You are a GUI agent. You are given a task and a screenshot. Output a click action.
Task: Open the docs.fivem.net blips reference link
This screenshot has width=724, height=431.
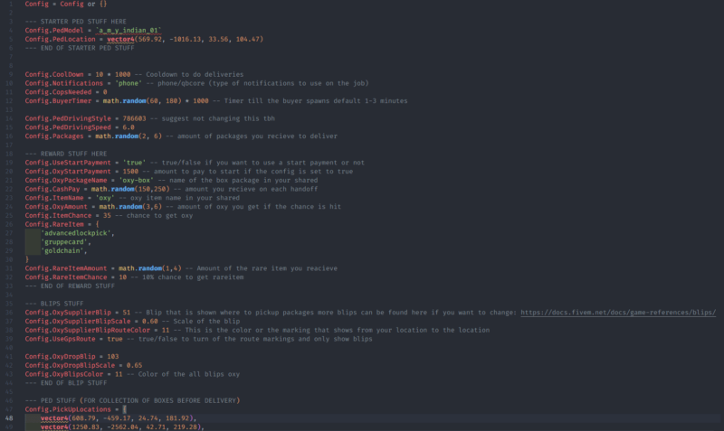pyautogui.click(x=618, y=313)
